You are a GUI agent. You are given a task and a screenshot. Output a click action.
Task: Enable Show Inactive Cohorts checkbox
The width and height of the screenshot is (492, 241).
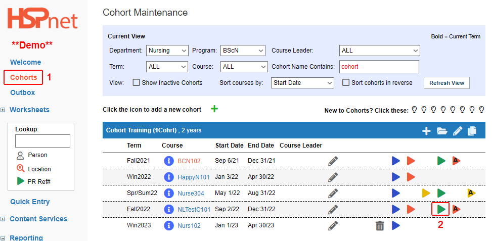tap(136, 83)
